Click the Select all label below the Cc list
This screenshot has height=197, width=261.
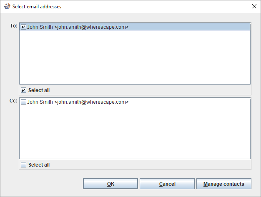pos(39,165)
